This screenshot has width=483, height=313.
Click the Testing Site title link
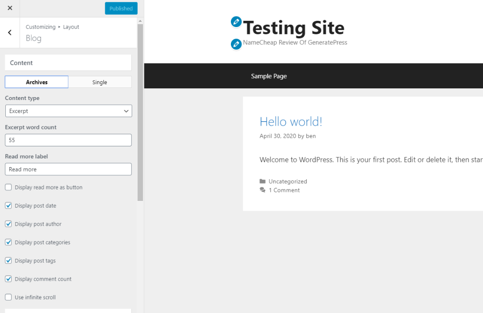point(294,28)
